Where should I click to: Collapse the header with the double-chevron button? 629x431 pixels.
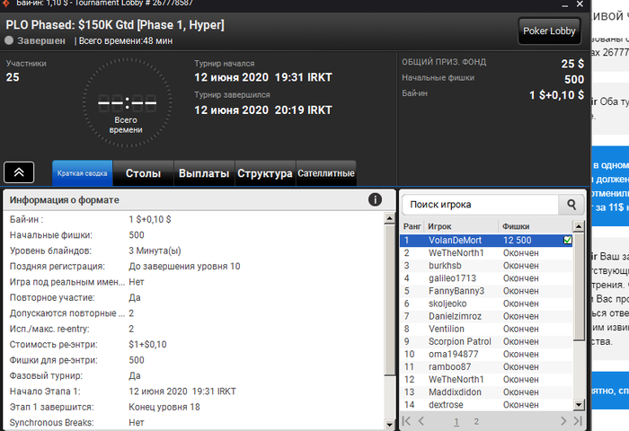(19, 172)
